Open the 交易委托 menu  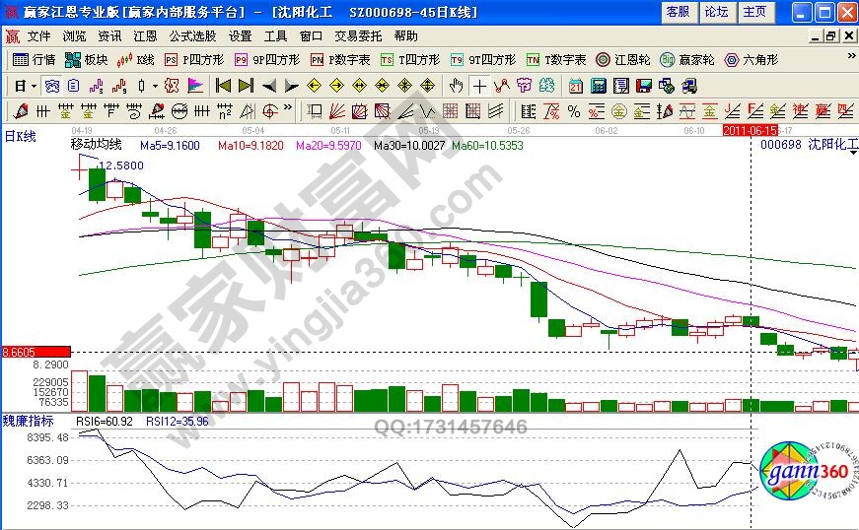[x=355, y=35]
